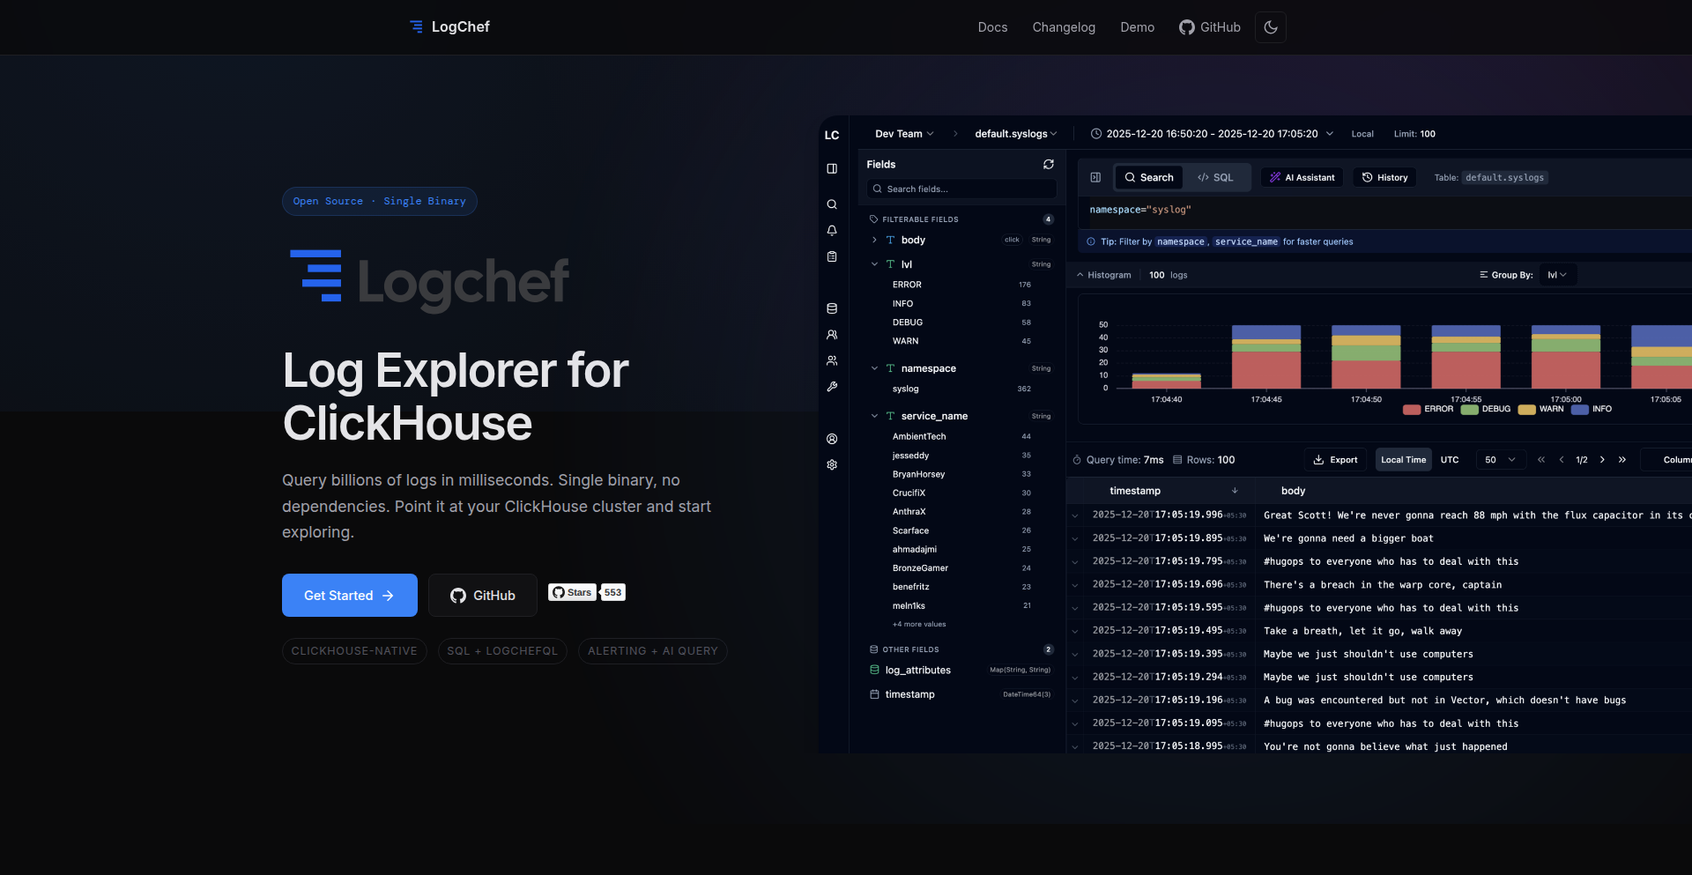Open the database sources sidebar icon

tap(832, 308)
